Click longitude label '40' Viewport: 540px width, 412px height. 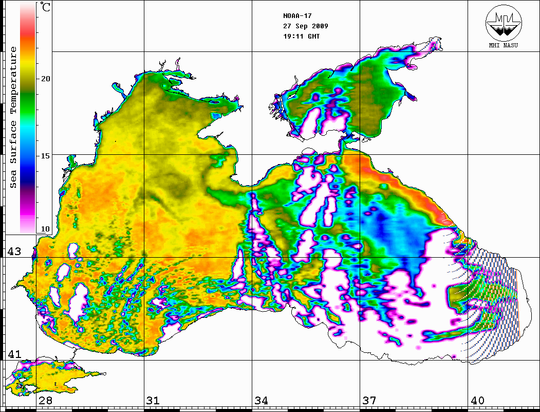(x=477, y=400)
